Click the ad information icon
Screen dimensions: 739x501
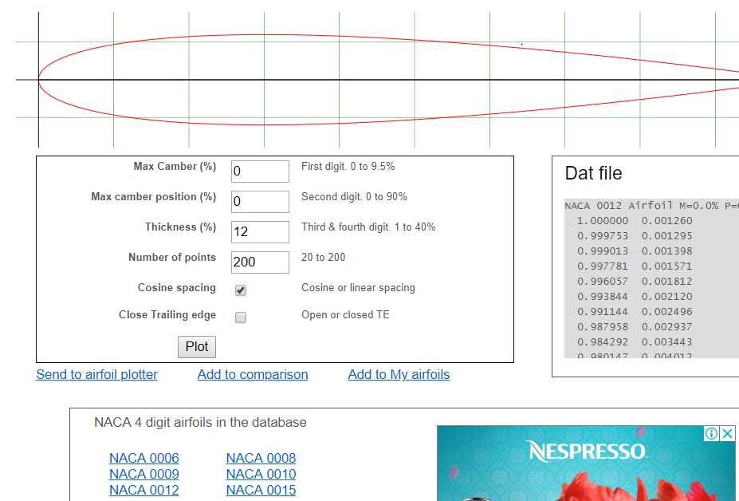[x=711, y=433]
